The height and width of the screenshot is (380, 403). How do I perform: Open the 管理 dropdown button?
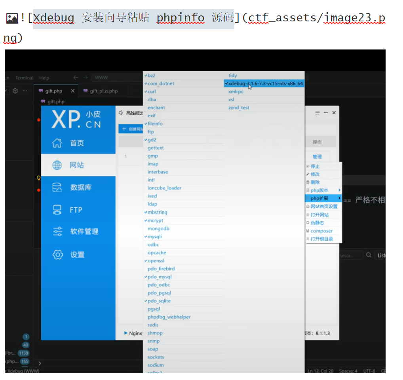pos(317,157)
